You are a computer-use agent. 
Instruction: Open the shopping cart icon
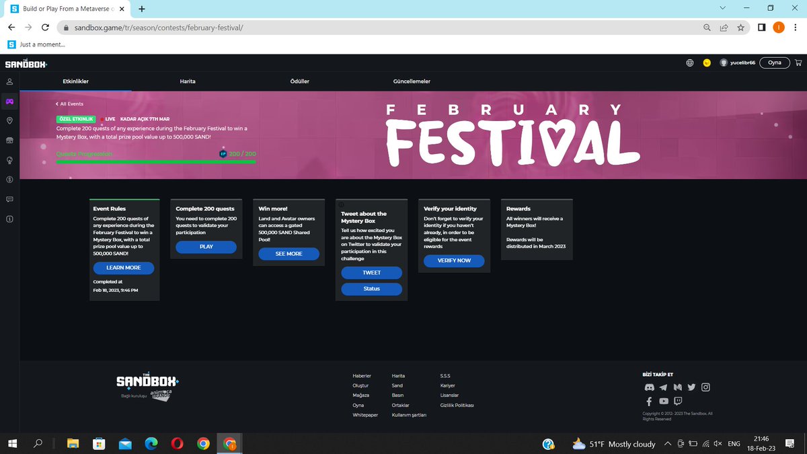(x=798, y=63)
